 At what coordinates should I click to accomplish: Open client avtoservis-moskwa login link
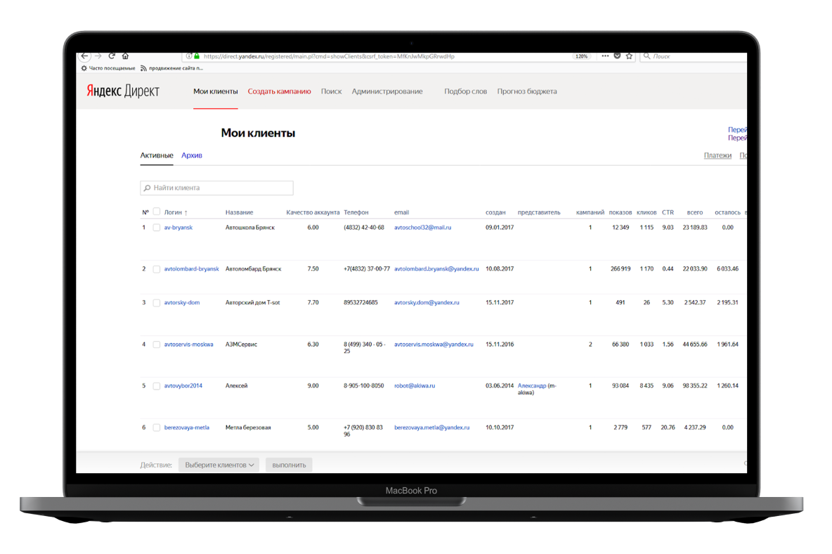click(x=188, y=344)
